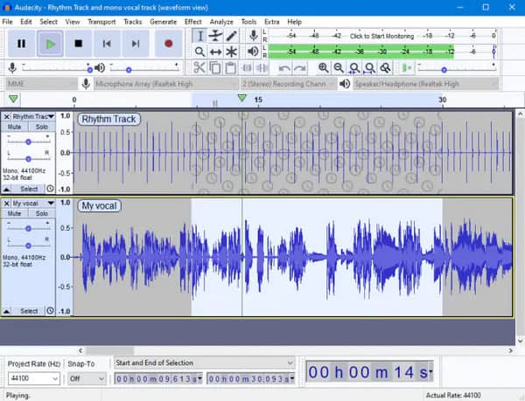The image size is (525, 401).
Task: Open the Start and End of Selection dropdown
Action: pyautogui.click(x=204, y=363)
